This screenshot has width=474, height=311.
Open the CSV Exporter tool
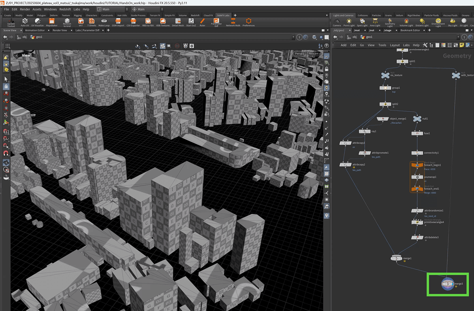(133, 21)
